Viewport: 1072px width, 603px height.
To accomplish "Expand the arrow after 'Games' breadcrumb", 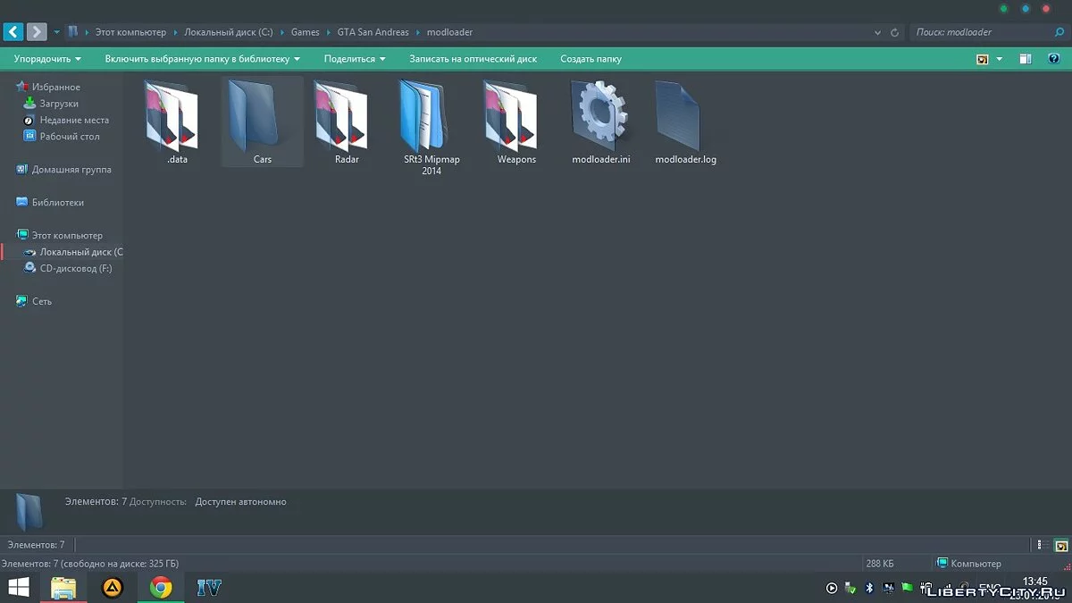I will pyautogui.click(x=328, y=32).
